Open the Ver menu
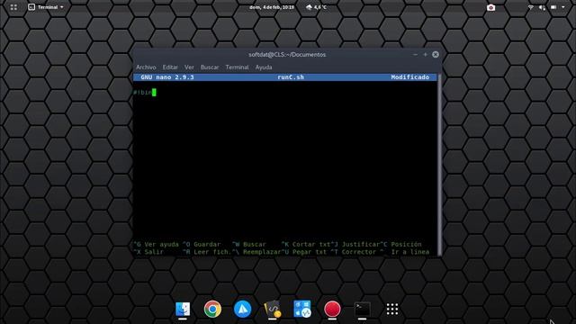Viewport: 576px width, 324px height. point(189,67)
